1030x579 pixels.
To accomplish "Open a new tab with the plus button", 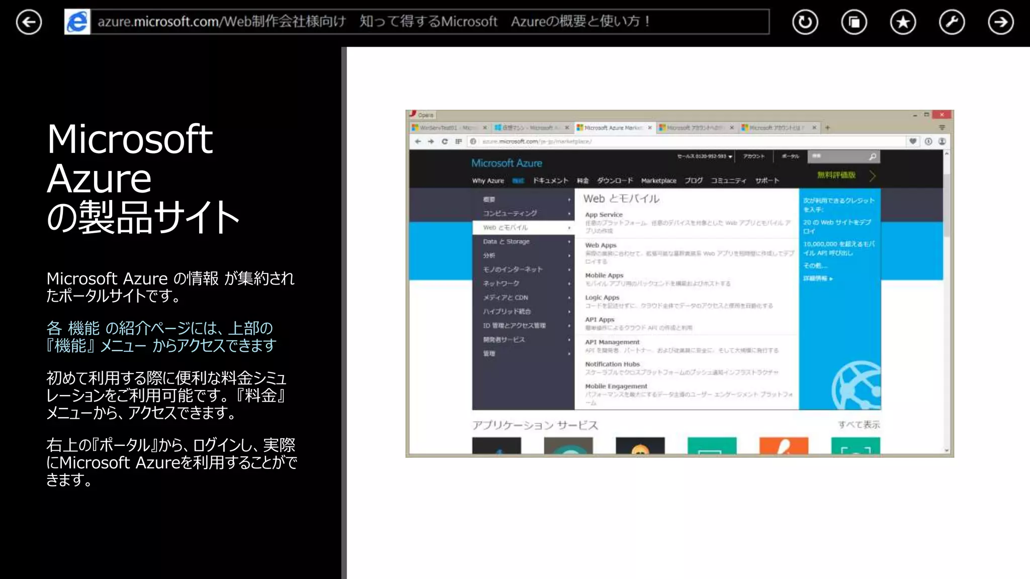I will pos(827,128).
